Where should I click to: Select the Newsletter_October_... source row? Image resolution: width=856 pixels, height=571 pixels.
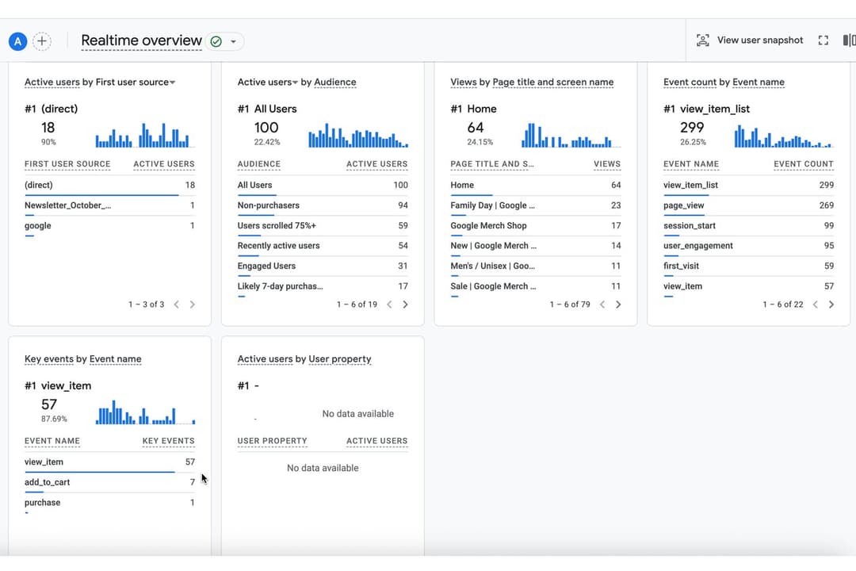point(109,205)
